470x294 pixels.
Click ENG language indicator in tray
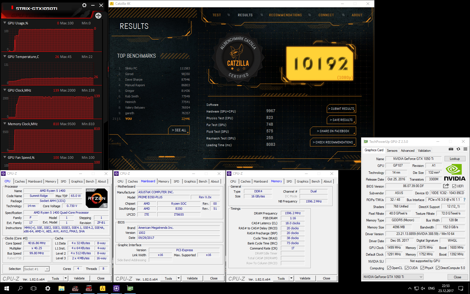pos(432,288)
